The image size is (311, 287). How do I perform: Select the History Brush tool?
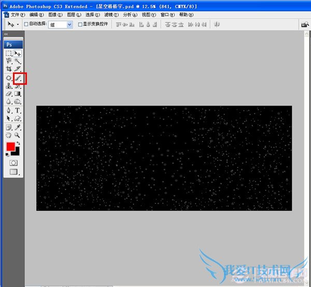coord(18,86)
